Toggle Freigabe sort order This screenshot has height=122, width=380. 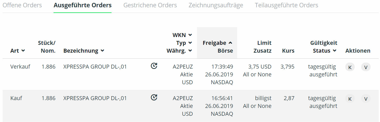tap(230, 43)
